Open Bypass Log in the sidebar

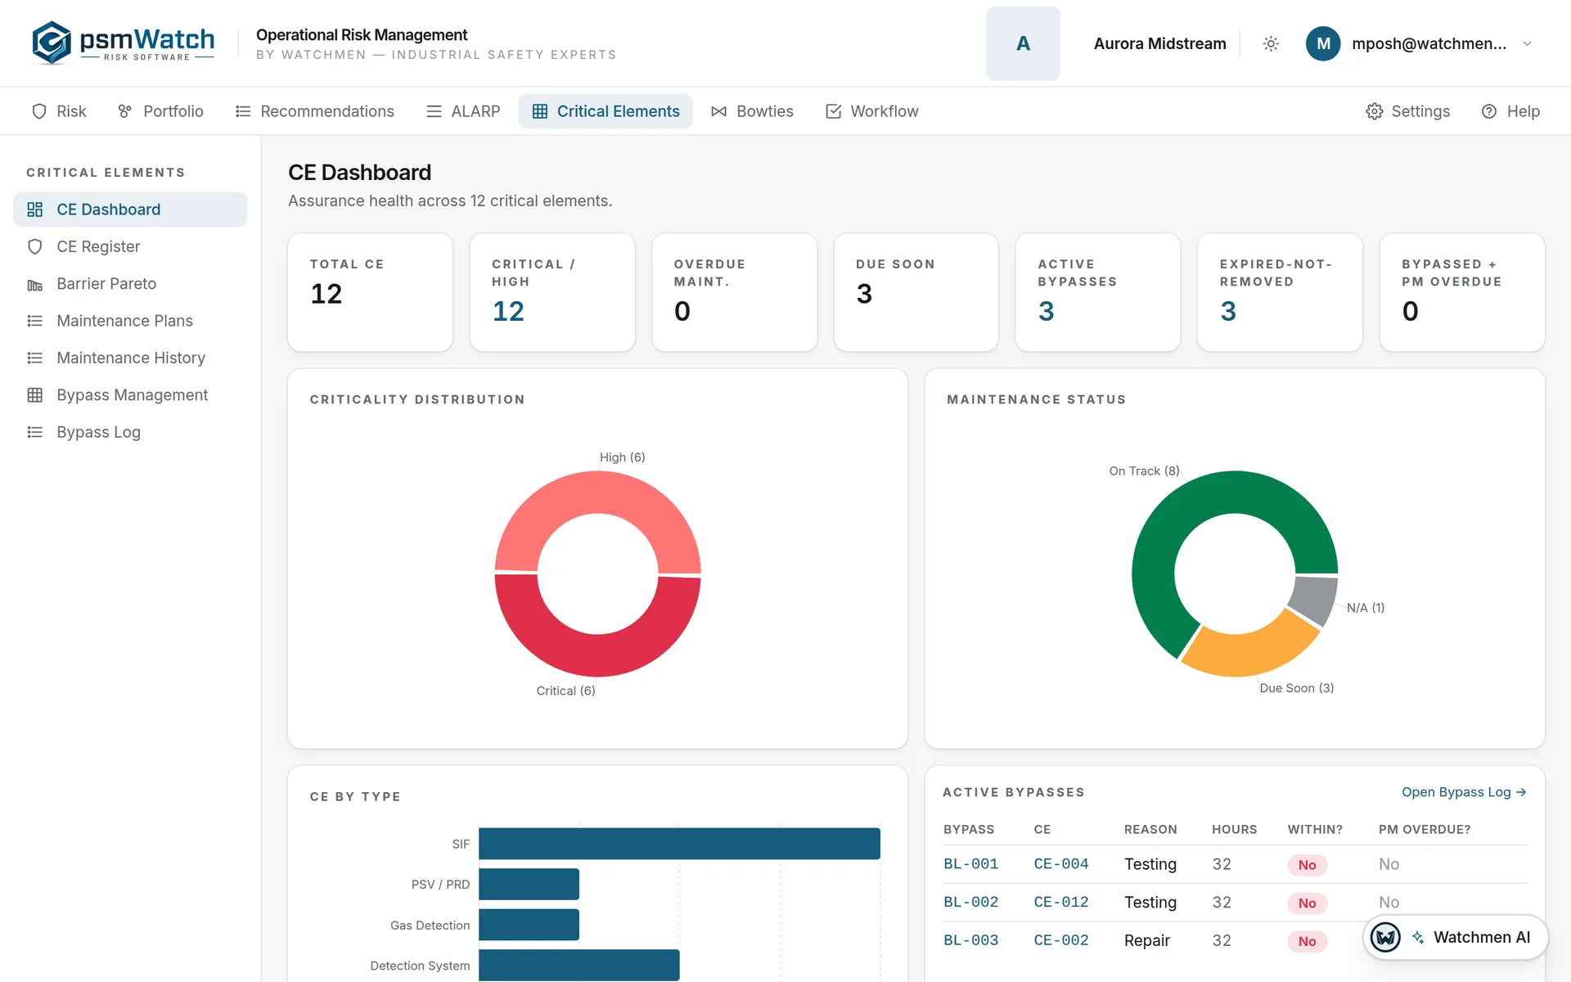coord(130,432)
